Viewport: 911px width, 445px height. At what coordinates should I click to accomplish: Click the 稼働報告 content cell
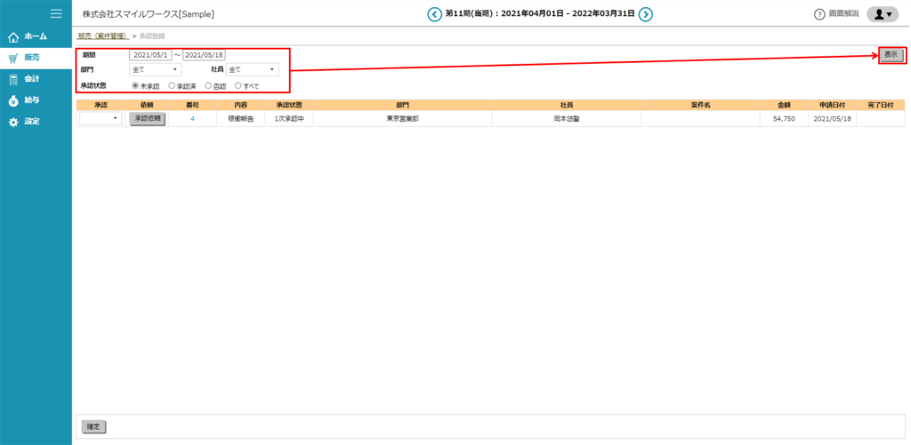click(x=242, y=118)
